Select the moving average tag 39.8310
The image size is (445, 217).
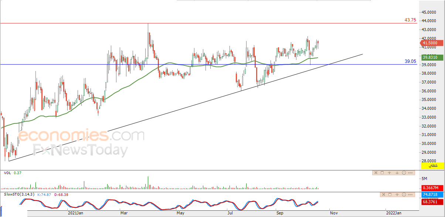[x=432, y=57]
